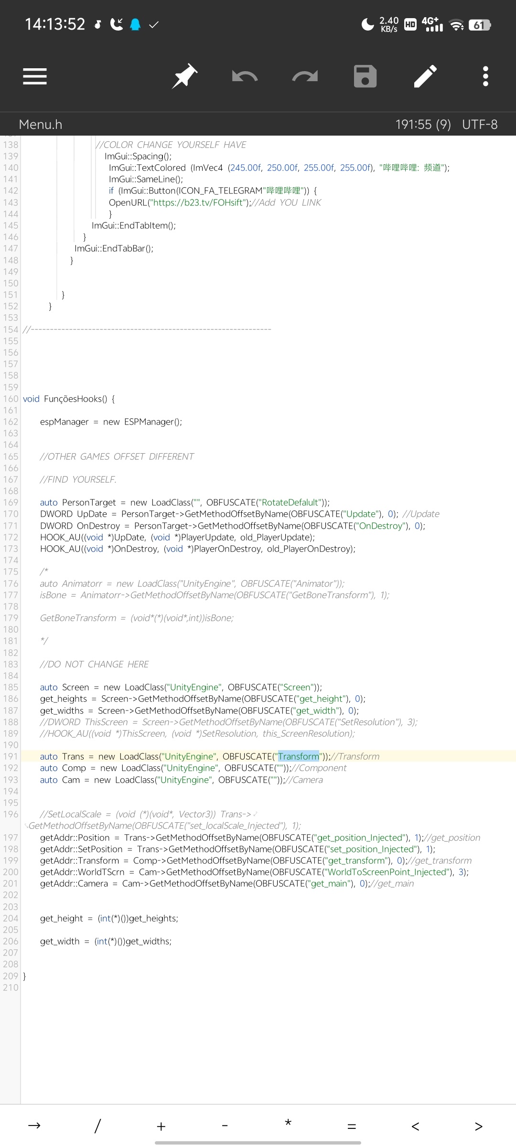The image size is (516, 1146).
Task: Tap line number 160 in the gutter
Action: coord(11,399)
